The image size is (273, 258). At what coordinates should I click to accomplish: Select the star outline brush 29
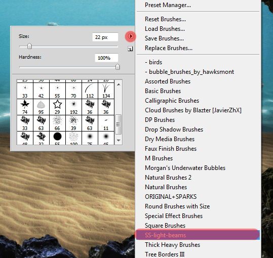57,107
